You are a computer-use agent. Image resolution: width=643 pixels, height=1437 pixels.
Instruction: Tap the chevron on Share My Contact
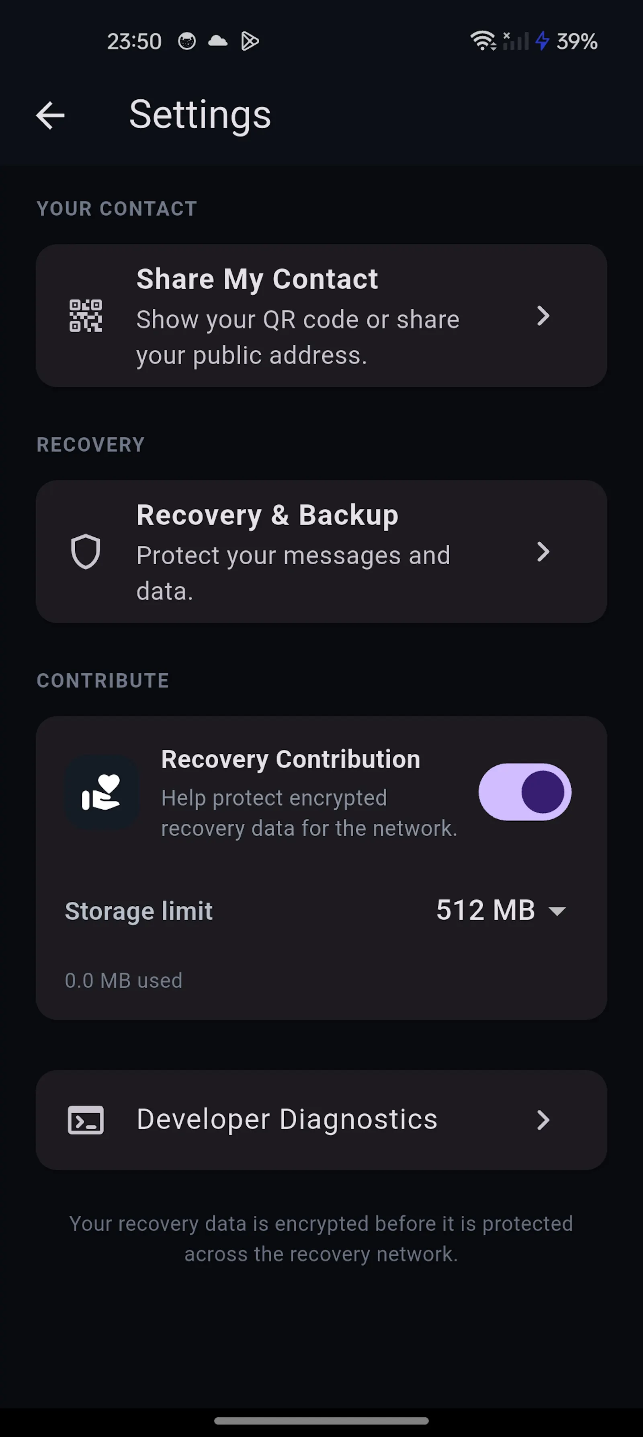point(543,316)
